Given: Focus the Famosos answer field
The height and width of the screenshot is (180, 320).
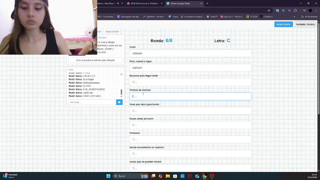Looking at the screenshot, I should click(x=190, y=139).
